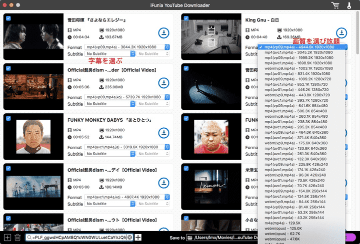The width and height of the screenshot is (360, 244).
Task: Click the window's vertical scrollbar
Action: tap(357, 32)
